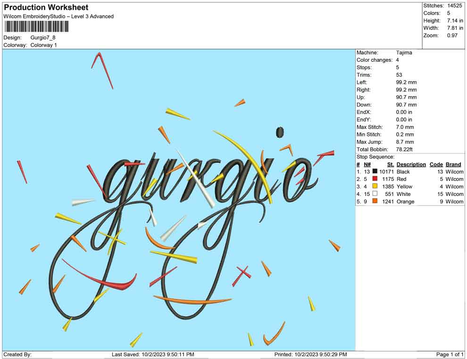
Task: Click the Production Worksheet title
Action: tap(45, 8)
